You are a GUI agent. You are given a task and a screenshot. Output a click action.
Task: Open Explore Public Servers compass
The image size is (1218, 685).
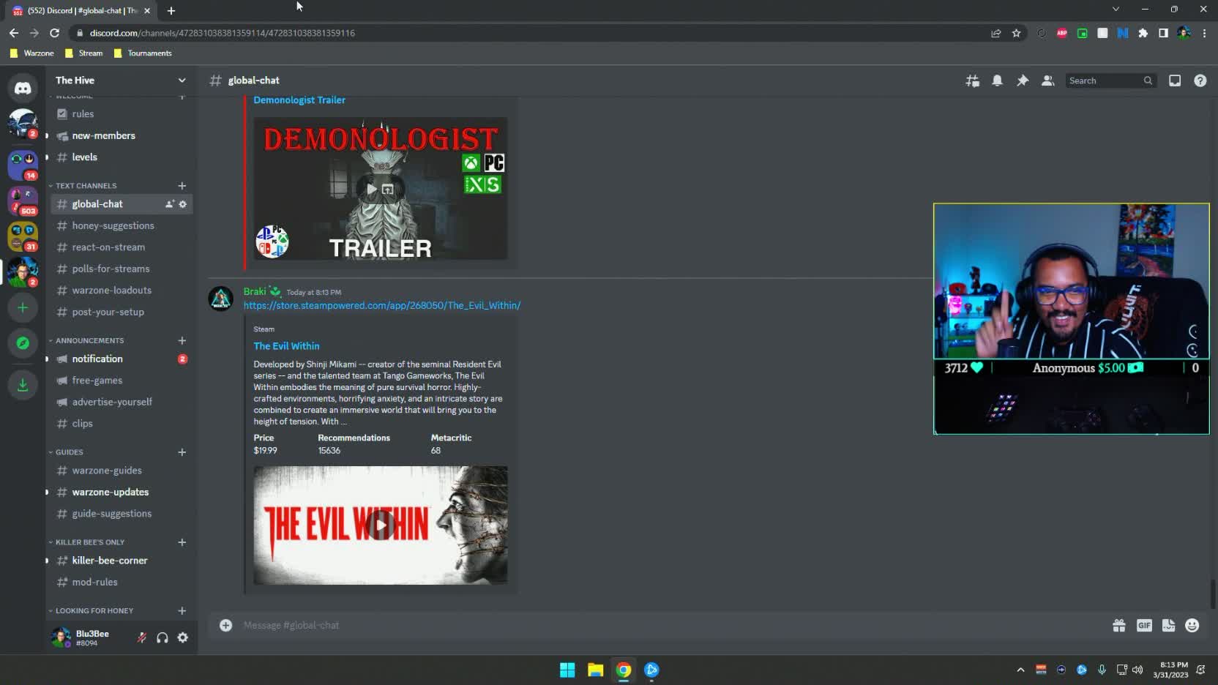tap(23, 342)
